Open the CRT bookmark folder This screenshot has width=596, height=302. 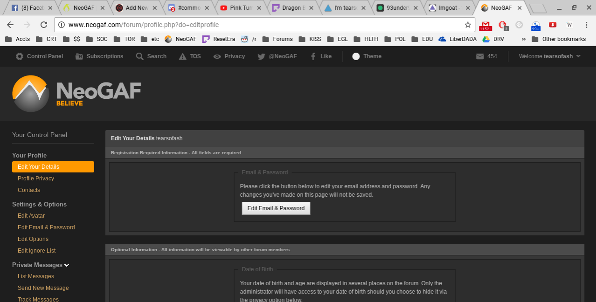tap(46, 39)
